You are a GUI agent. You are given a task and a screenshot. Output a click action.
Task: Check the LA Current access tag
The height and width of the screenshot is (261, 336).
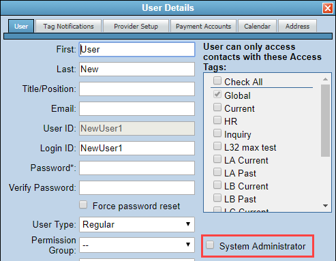tap(217, 159)
